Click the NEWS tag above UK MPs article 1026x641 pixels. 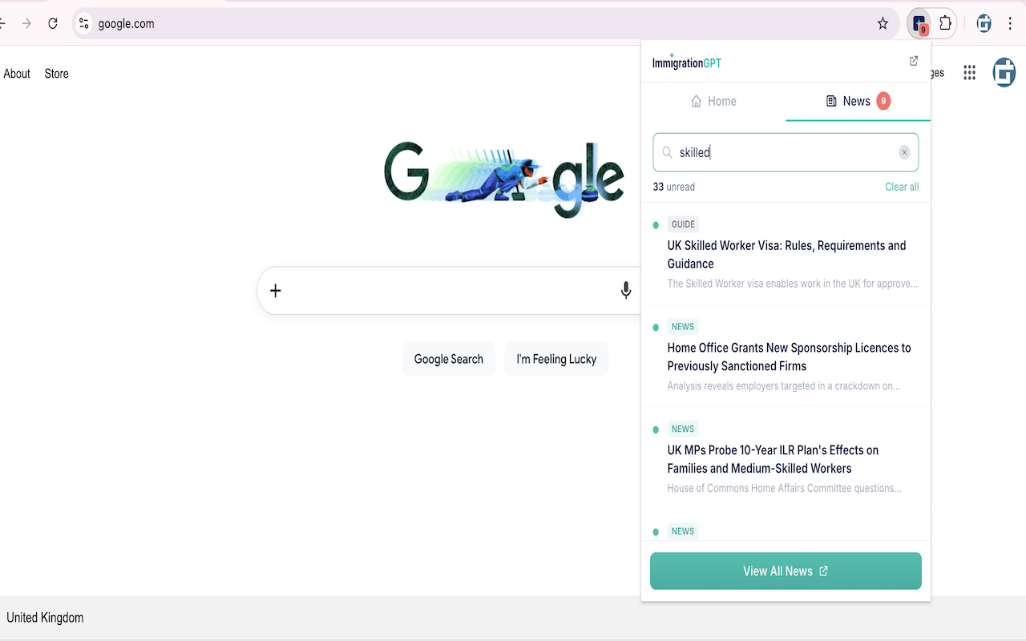[683, 429]
